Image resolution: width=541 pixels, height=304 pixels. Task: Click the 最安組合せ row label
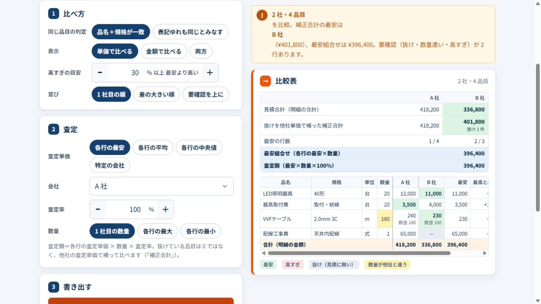(x=302, y=153)
